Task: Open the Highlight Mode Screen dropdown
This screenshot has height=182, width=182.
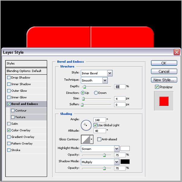Action: point(100,149)
